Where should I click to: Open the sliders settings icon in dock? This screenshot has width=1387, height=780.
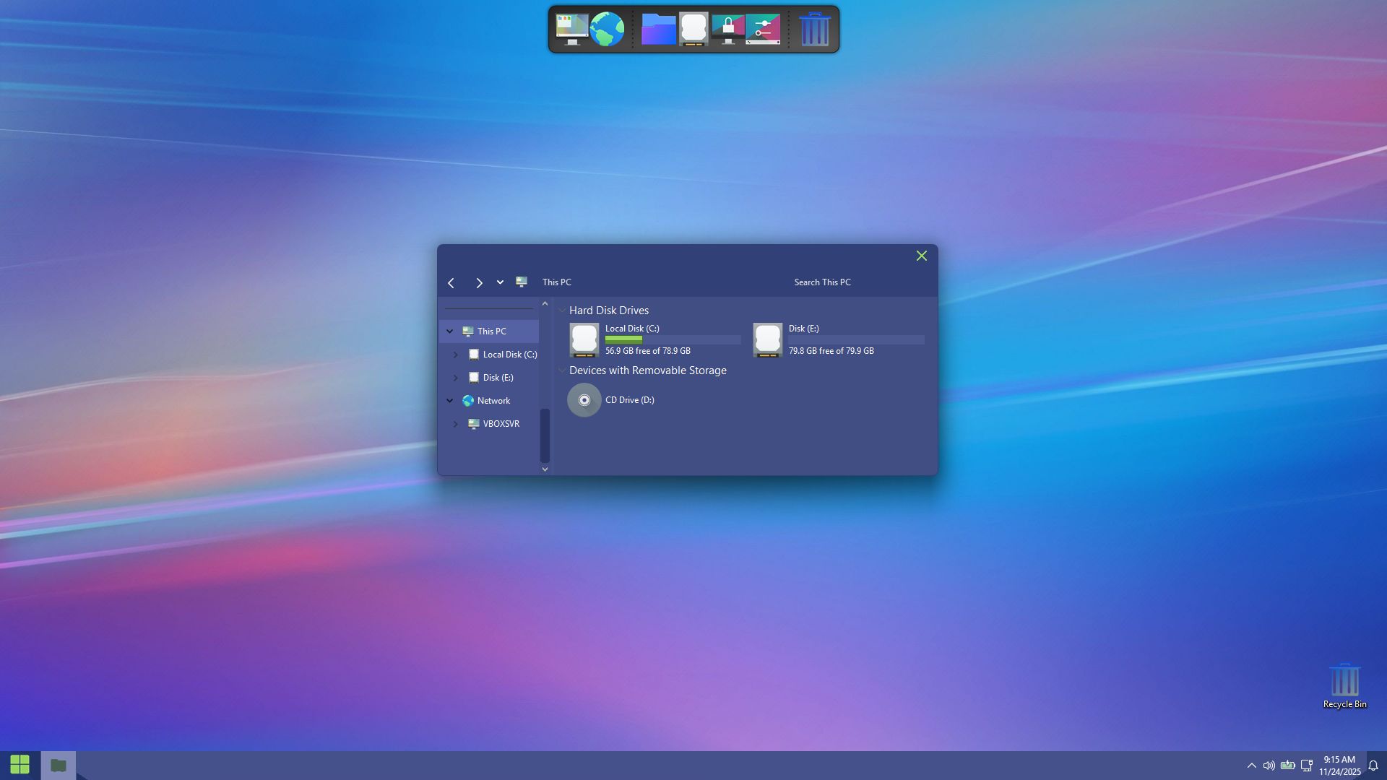[x=763, y=30]
